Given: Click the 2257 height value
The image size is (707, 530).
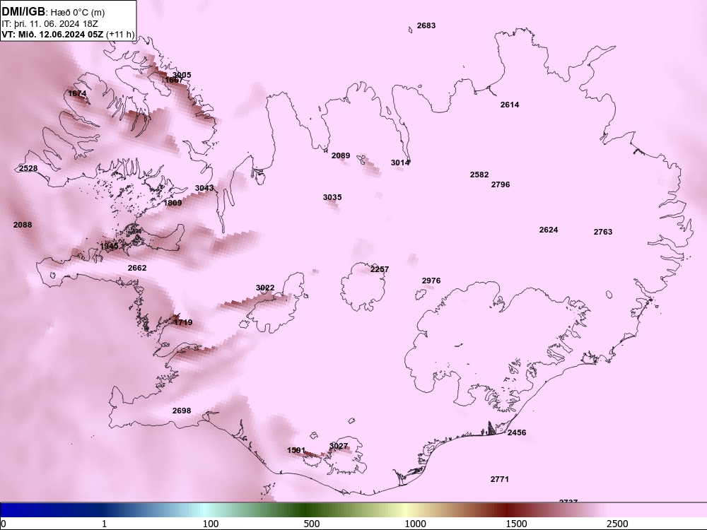Looking at the screenshot, I should (380, 269).
